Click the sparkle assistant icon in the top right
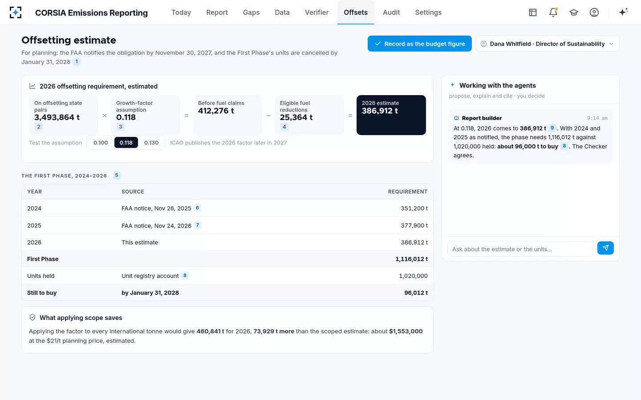Viewport: 641px width, 400px height. coord(623,12)
